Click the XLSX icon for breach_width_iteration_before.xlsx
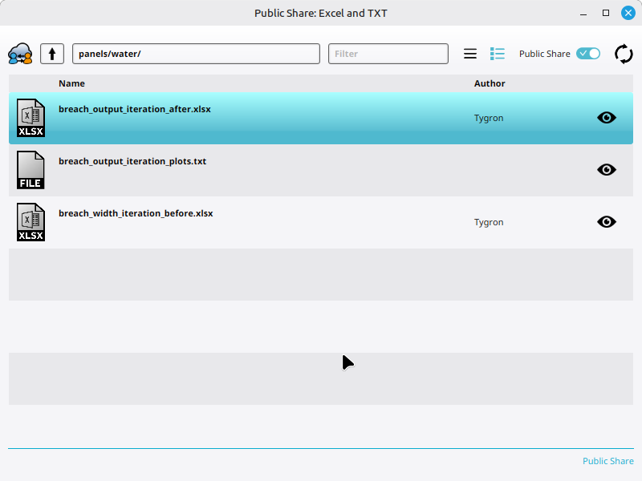Viewport: 642px width, 481px height. [x=30, y=222]
